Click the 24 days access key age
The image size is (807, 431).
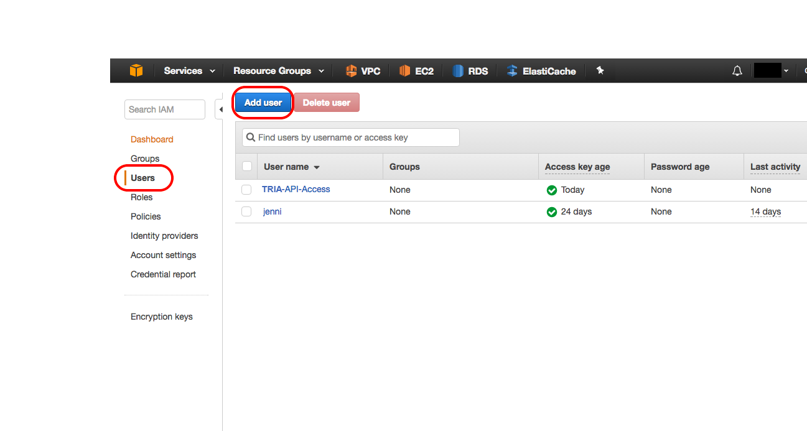click(576, 212)
